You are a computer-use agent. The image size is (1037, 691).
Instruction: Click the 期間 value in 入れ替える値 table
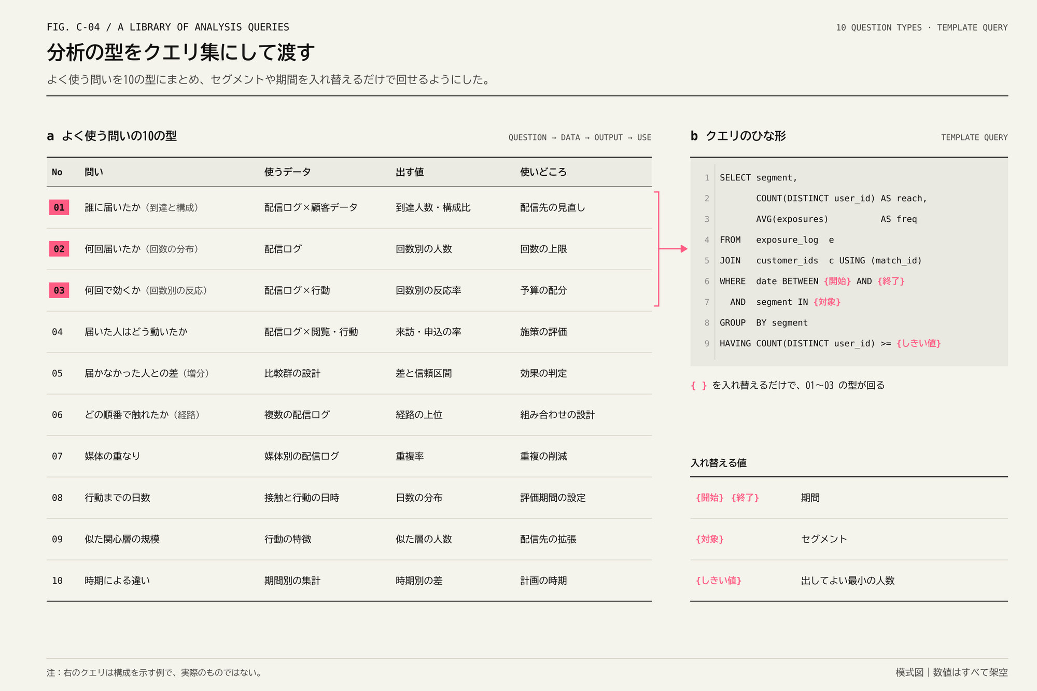point(810,498)
